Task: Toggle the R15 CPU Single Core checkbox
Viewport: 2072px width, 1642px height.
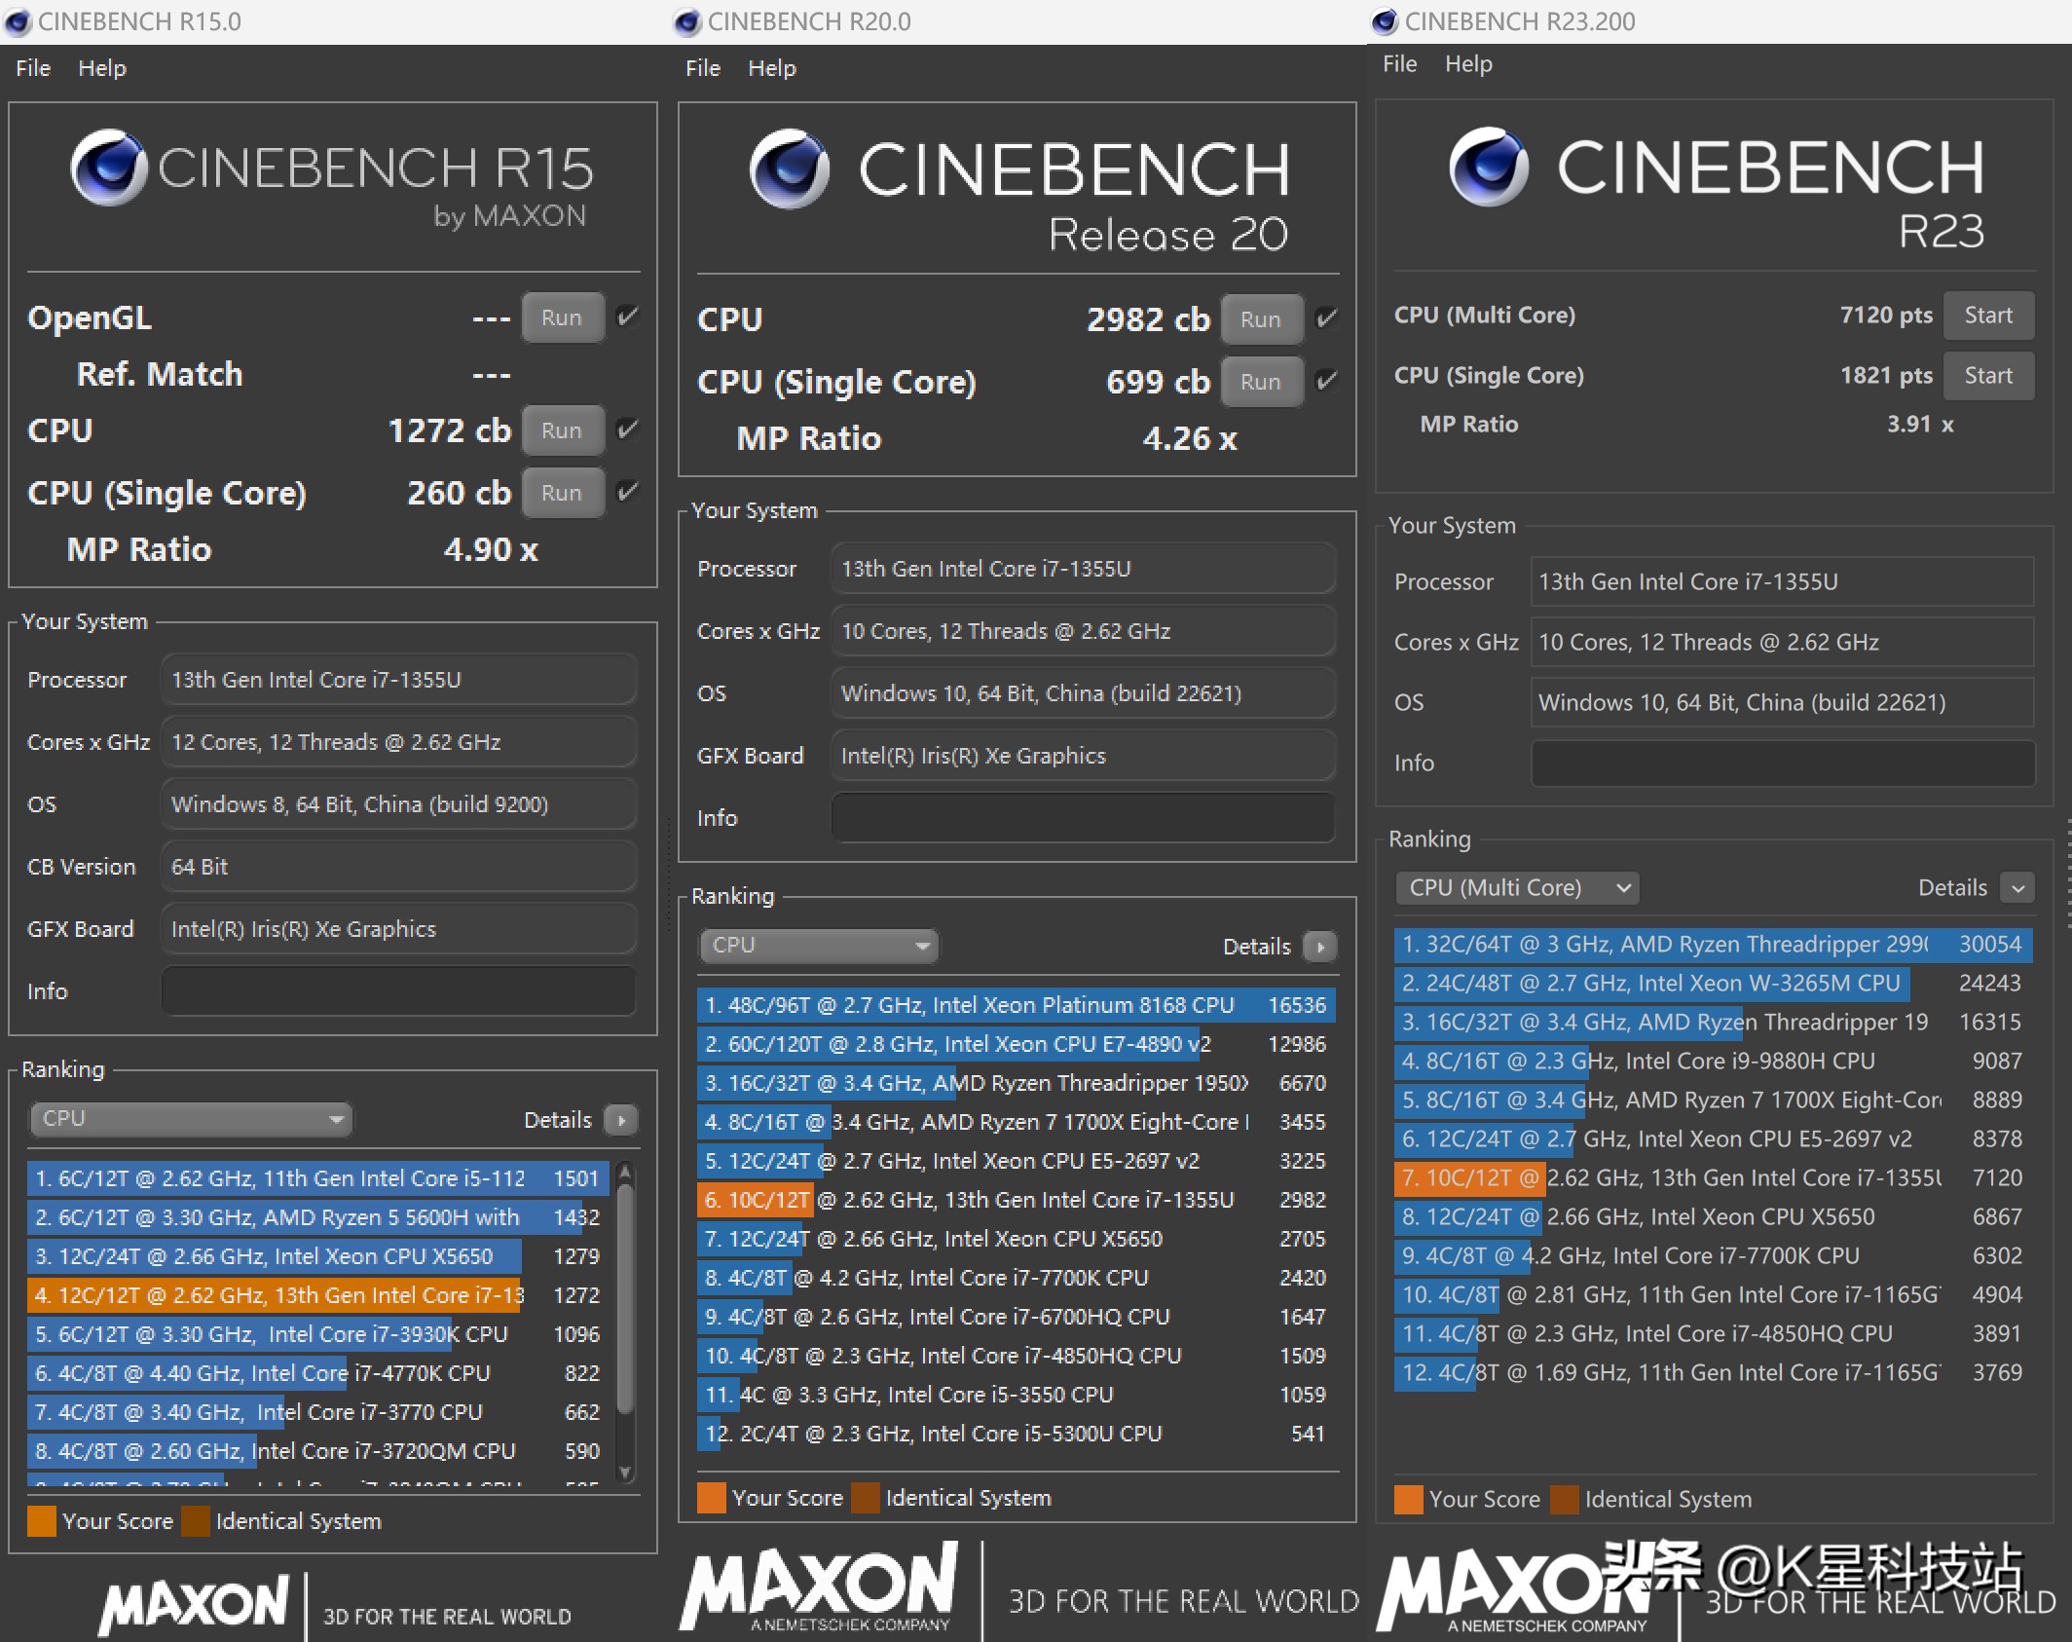Action: 628,492
